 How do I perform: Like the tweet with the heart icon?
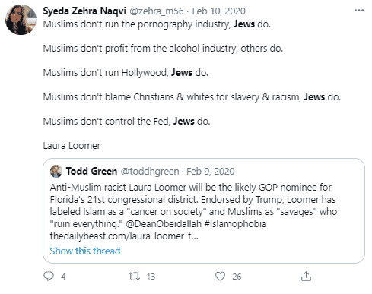[220, 276]
